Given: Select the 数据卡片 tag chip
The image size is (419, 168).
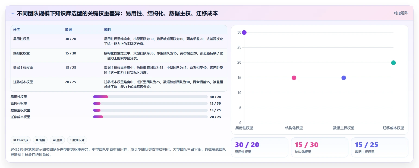Looking at the screenshot, I should 77,140.
